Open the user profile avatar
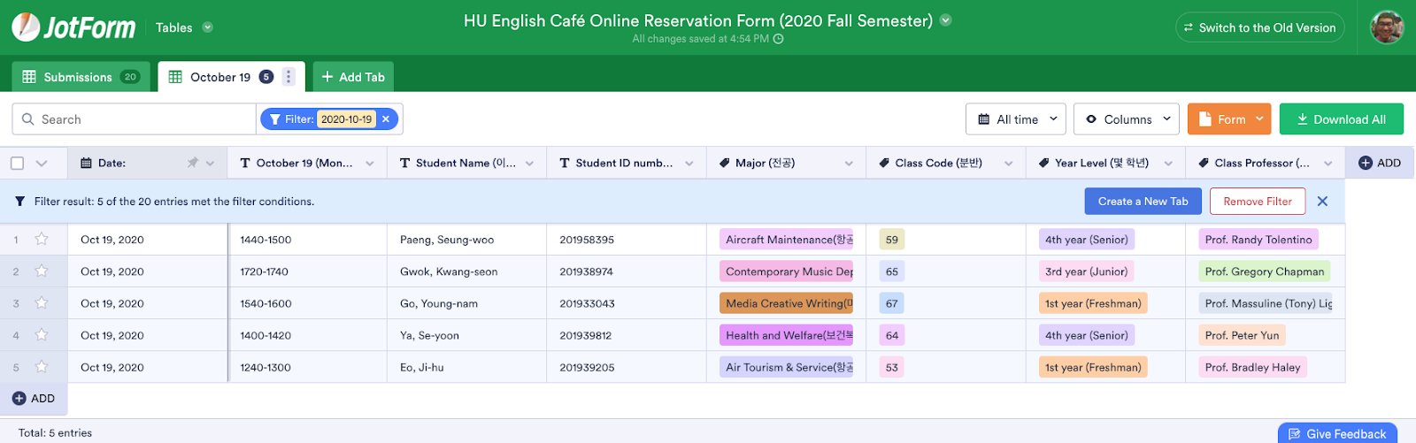Screen dimensions: 1416x443 click(x=1387, y=27)
